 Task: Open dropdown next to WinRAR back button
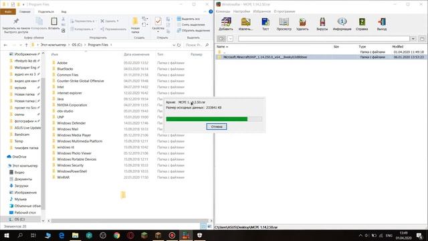click(230, 39)
